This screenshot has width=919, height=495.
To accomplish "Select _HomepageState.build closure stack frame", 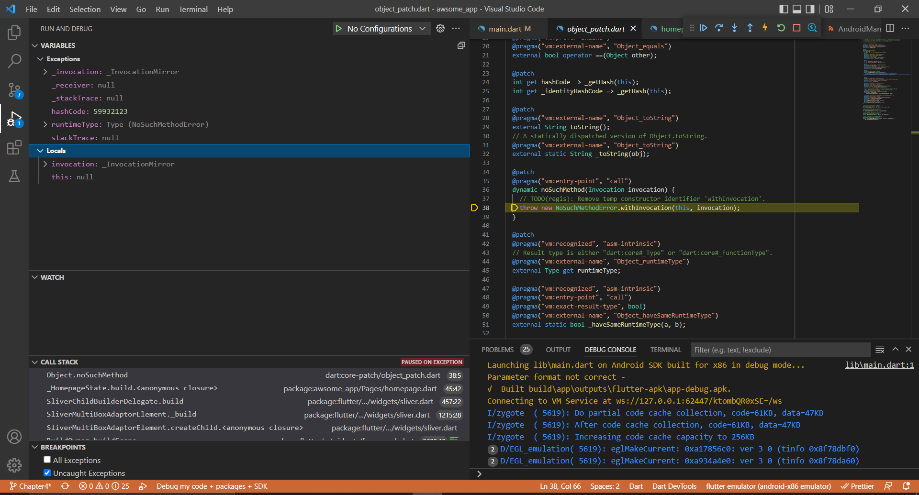I will tap(249, 388).
